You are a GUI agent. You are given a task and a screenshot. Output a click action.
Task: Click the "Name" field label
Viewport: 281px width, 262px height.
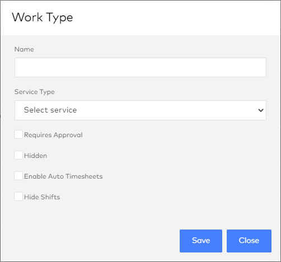pos(24,49)
